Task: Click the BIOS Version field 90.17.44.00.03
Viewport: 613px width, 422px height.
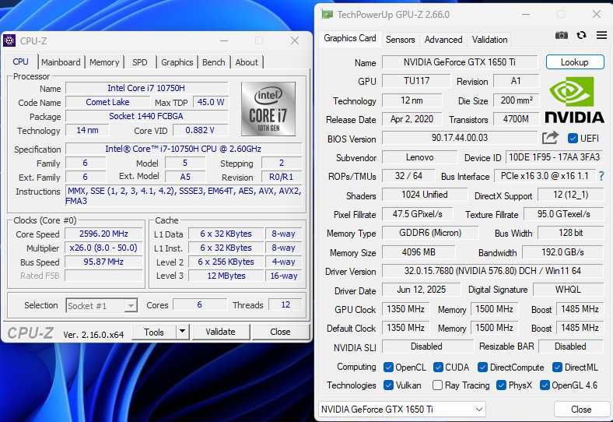Action: [x=459, y=138]
